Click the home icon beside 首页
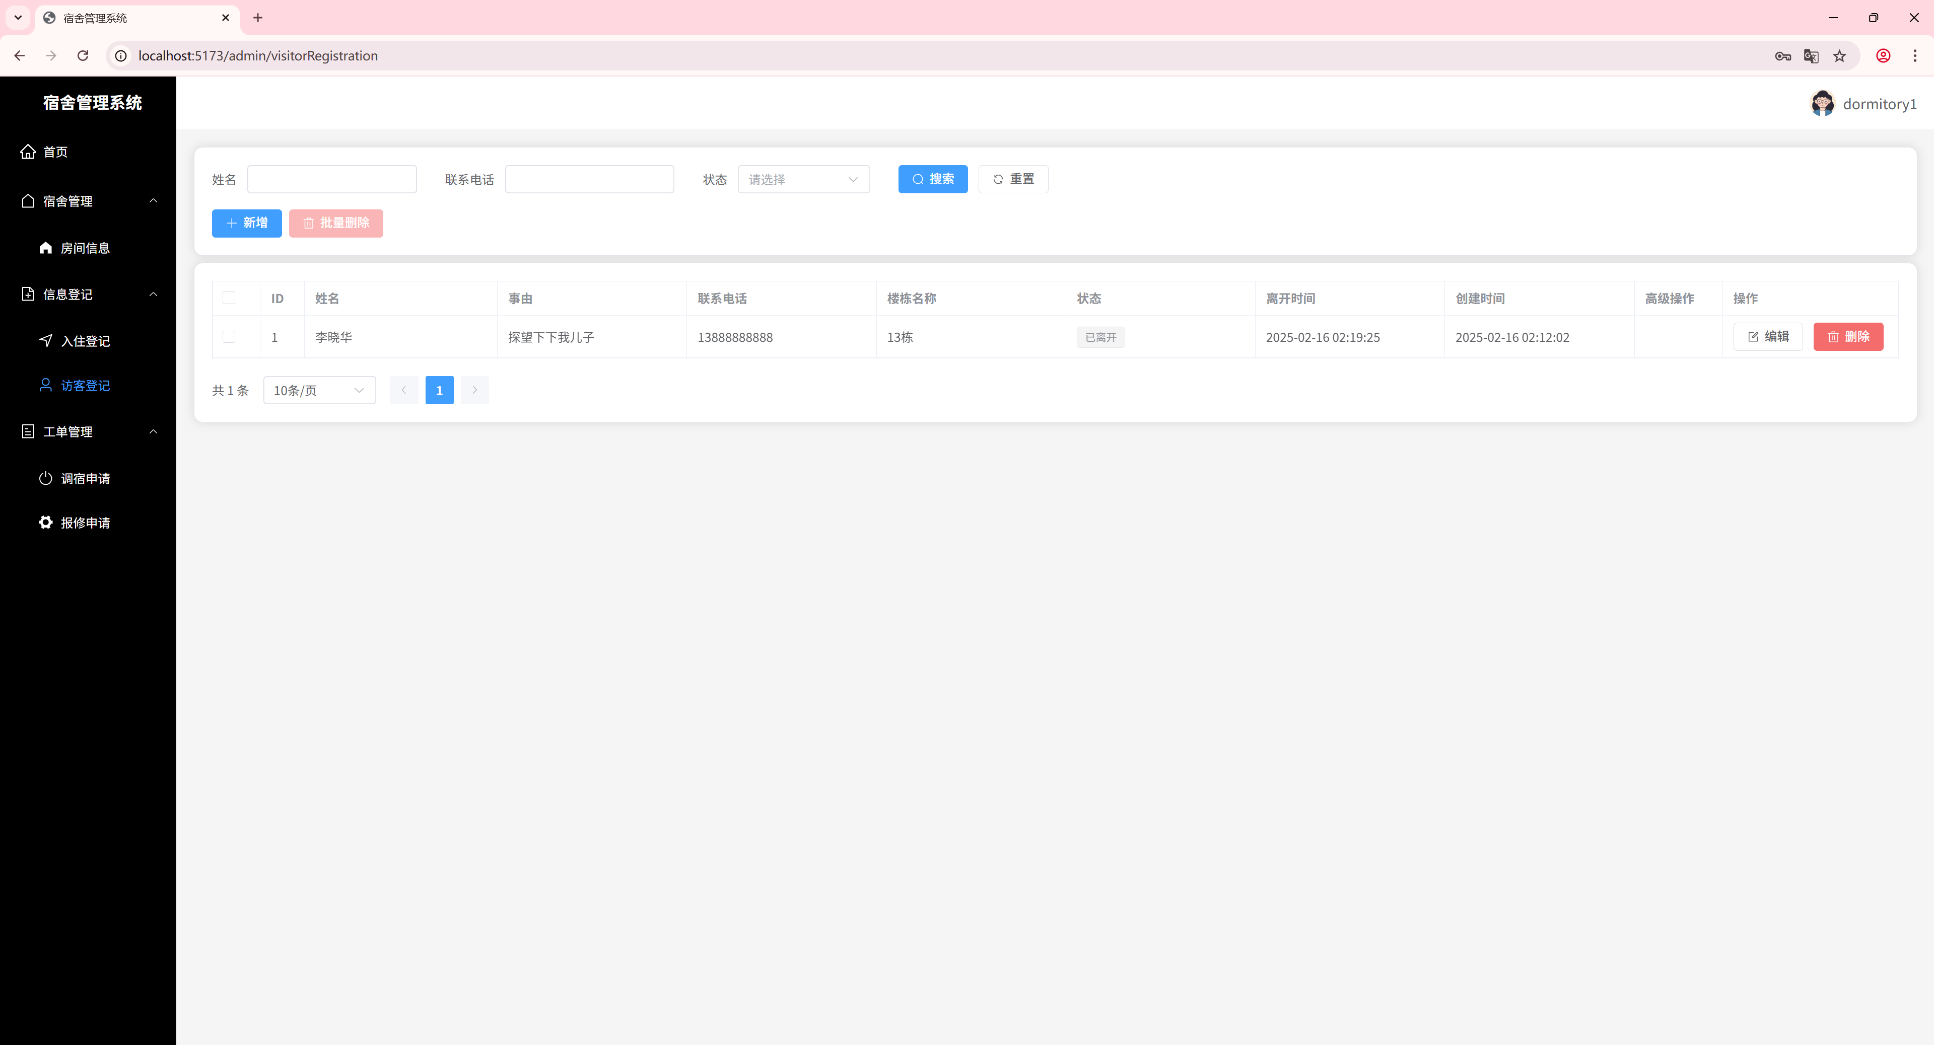This screenshot has height=1045, width=1934. tap(28, 152)
